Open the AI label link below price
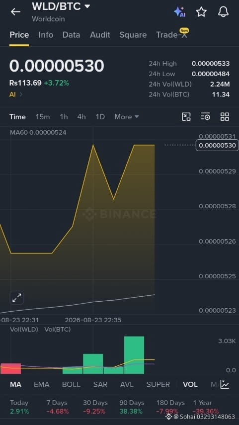Image resolution: width=239 pixels, height=425 pixels. click(x=16, y=94)
